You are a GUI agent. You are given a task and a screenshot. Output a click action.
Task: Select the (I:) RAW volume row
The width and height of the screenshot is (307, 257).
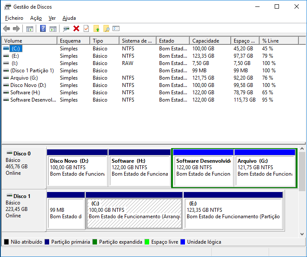150,63
